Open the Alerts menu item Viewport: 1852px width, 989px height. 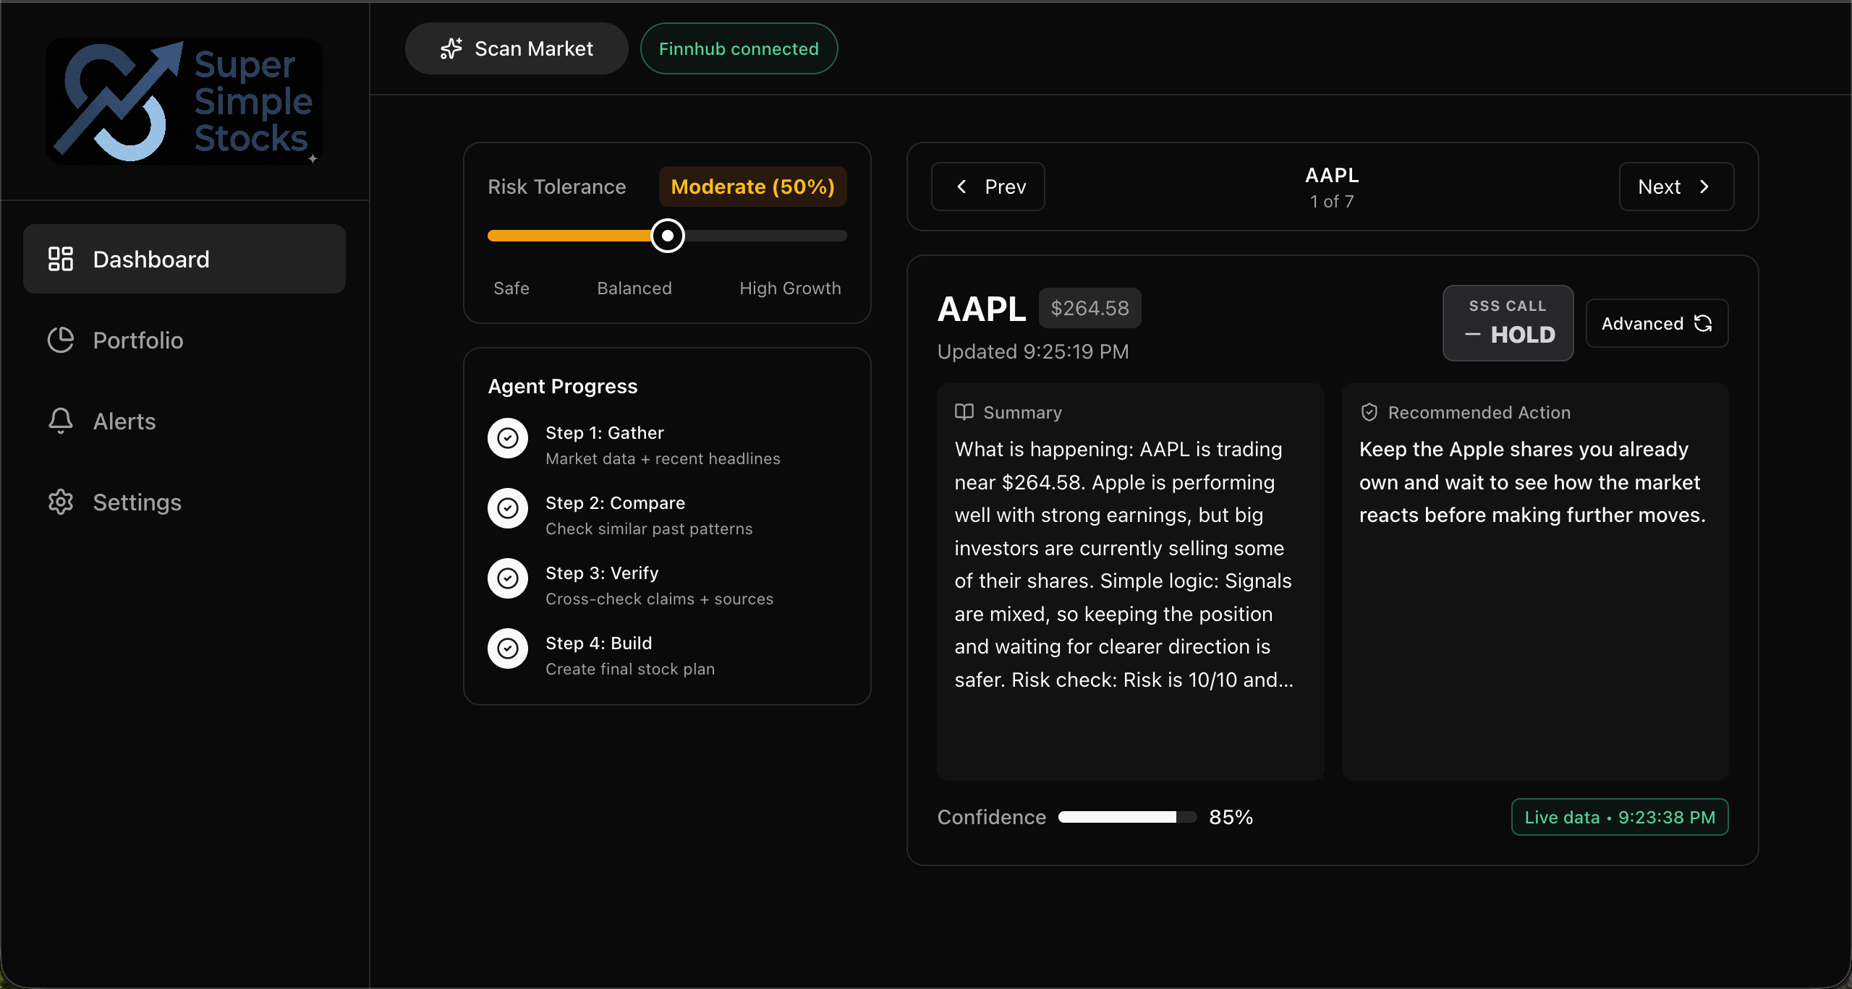pos(124,421)
